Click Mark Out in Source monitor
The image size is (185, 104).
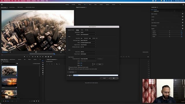[29, 57]
